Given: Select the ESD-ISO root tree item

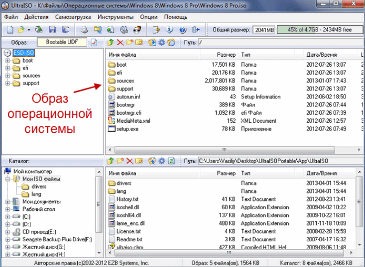Looking at the screenshot, I should 23,53.
